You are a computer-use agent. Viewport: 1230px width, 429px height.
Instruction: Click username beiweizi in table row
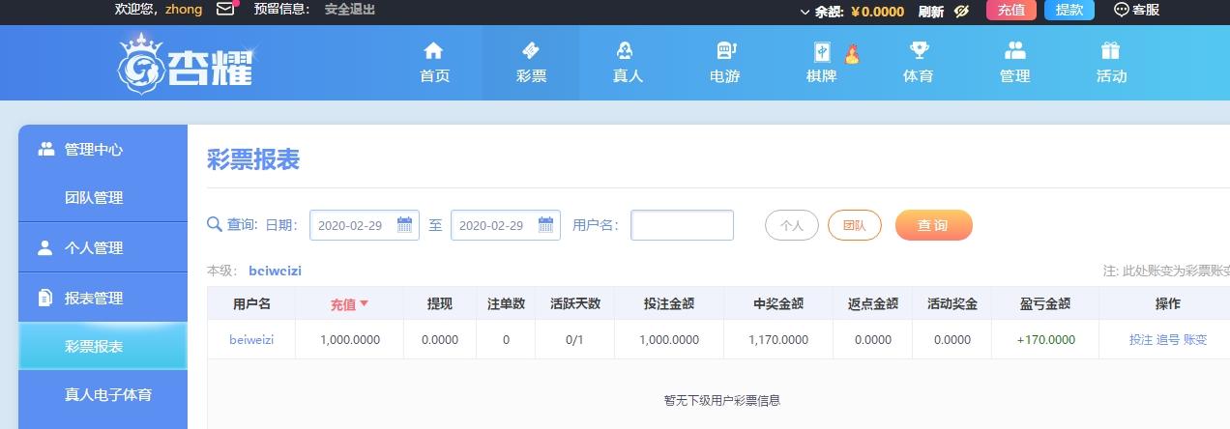[x=251, y=339]
